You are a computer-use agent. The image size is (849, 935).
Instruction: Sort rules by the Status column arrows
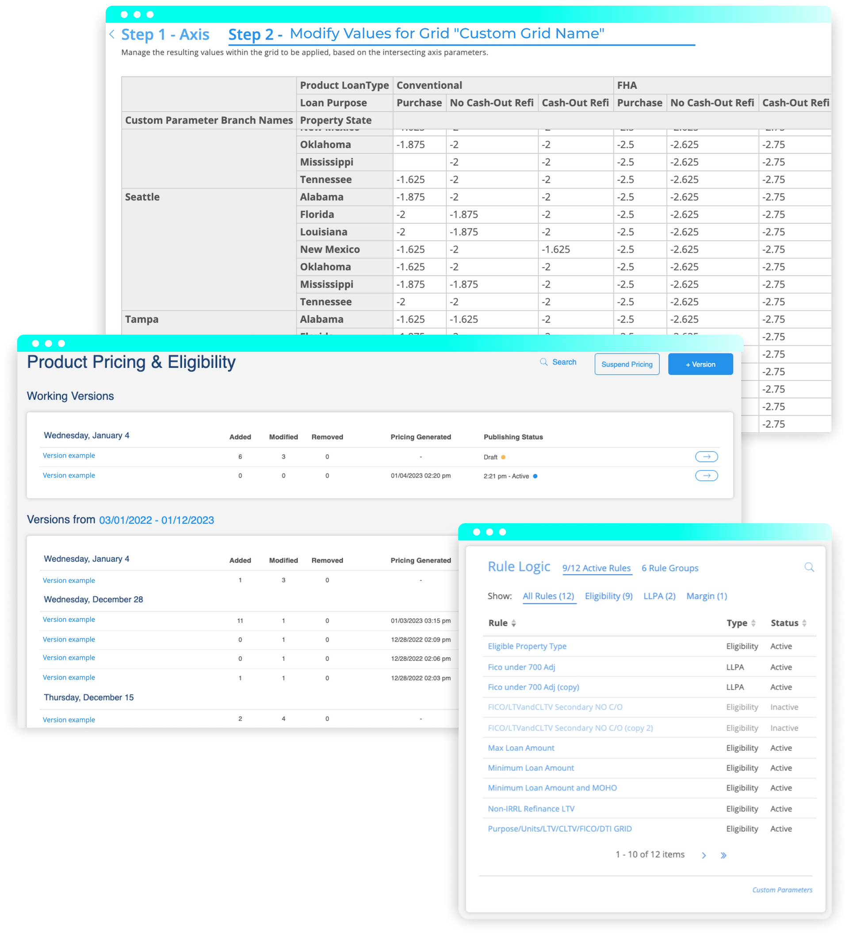pyautogui.click(x=804, y=623)
